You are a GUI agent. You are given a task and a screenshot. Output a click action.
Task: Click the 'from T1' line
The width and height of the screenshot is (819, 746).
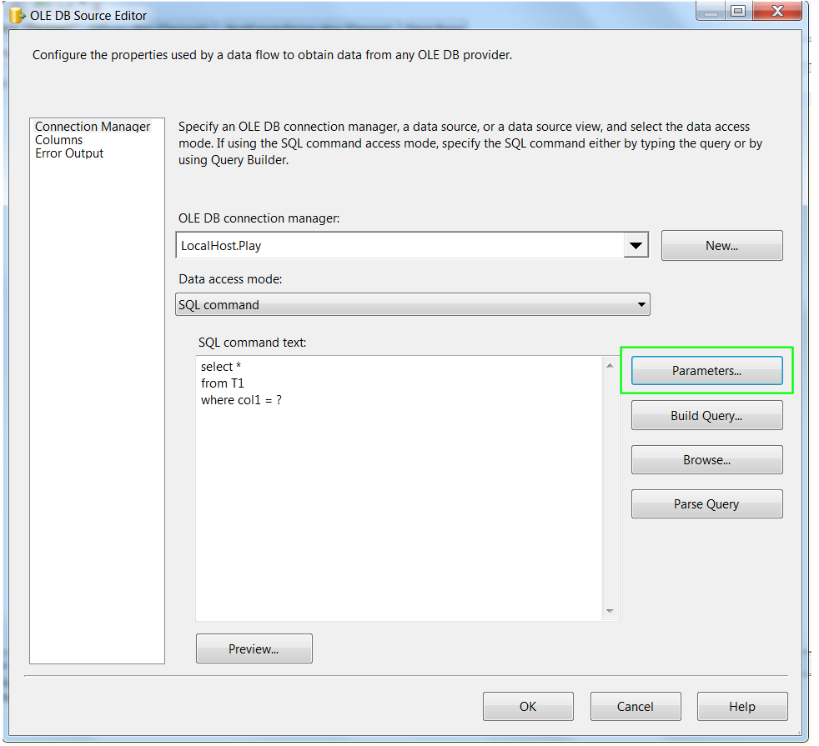click(223, 383)
